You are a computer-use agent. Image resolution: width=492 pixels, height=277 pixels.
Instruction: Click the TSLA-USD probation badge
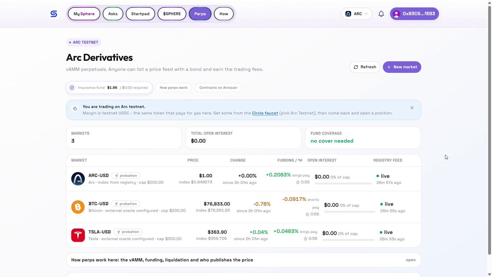(128, 231)
